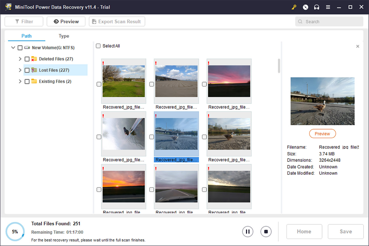Open support via the headphones icon
The width and height of the screenshot is (369, 246).
point(316,7)
